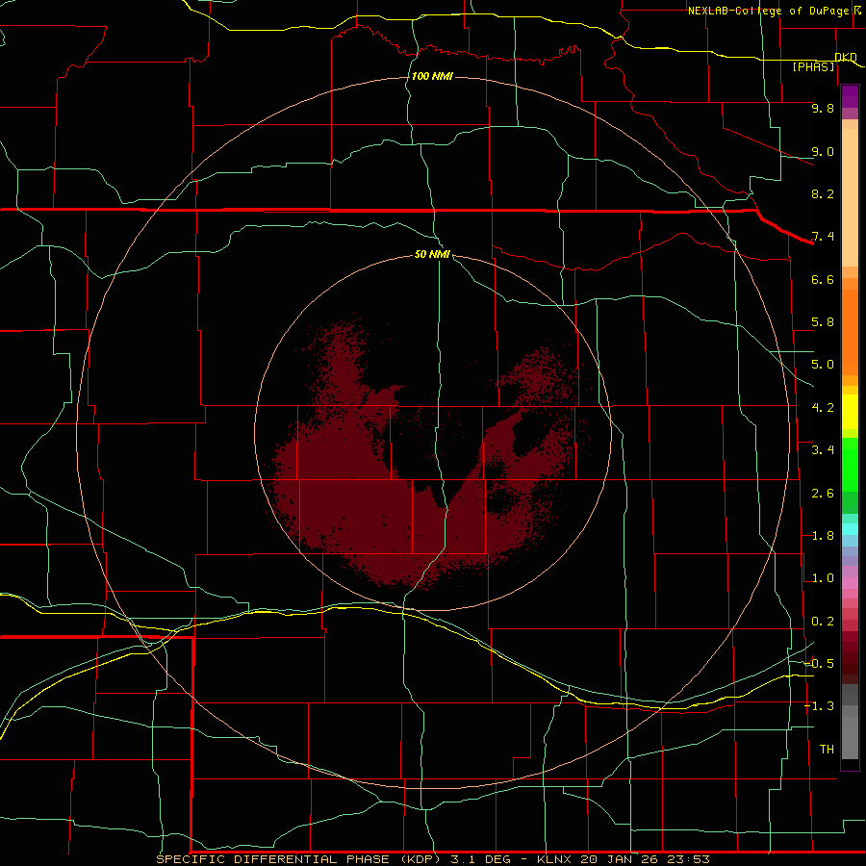The width and height of the screenshot is (866, 866).
Task: Click the 4.2 color scale value
Action: (823, 408)
